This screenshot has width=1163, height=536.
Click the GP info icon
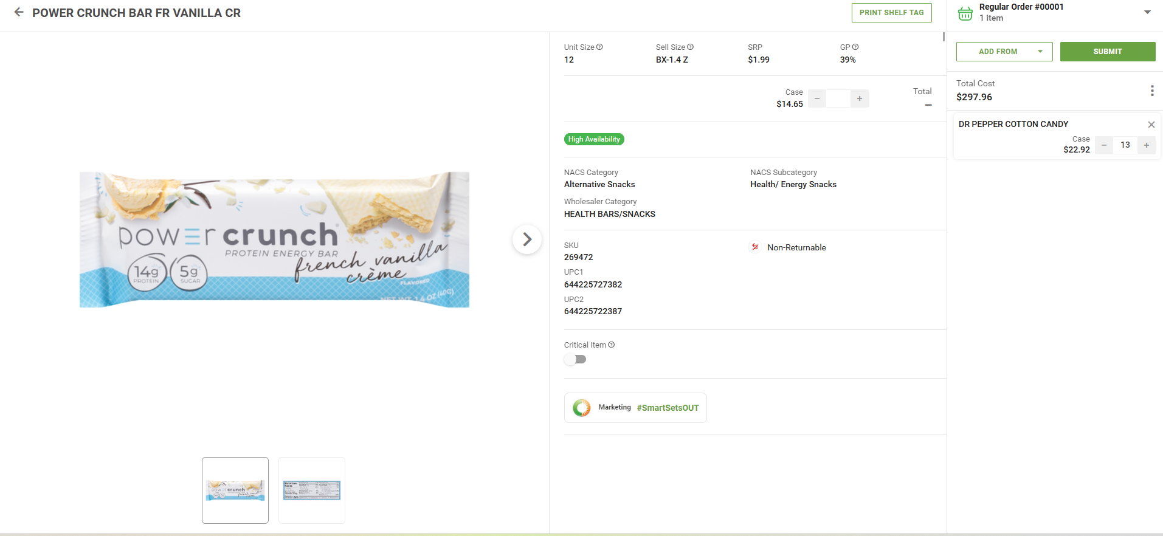coord(855,47)
